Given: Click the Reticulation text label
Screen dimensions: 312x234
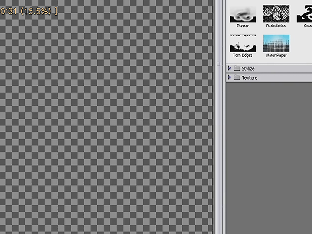Looking at the screenshot, I should pyautogui.click(x=276, y=26).
